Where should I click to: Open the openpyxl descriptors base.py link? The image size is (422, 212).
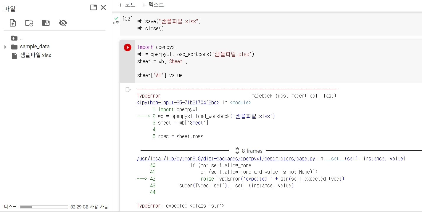(226, 159)
